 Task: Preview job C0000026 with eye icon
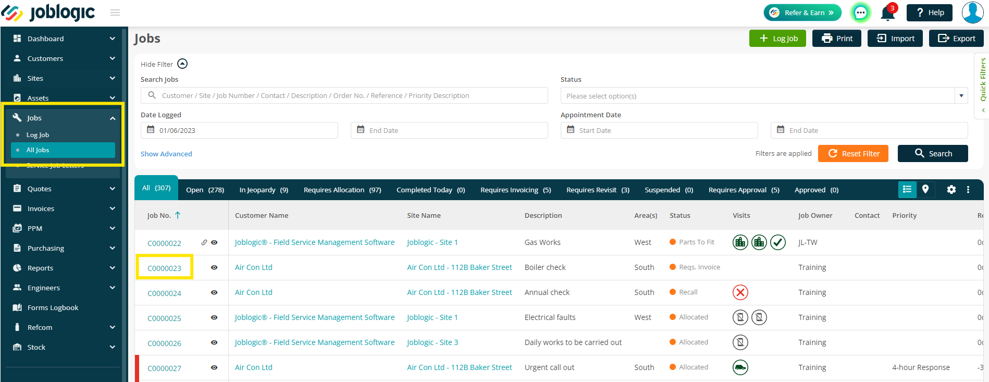coord(214,342)
